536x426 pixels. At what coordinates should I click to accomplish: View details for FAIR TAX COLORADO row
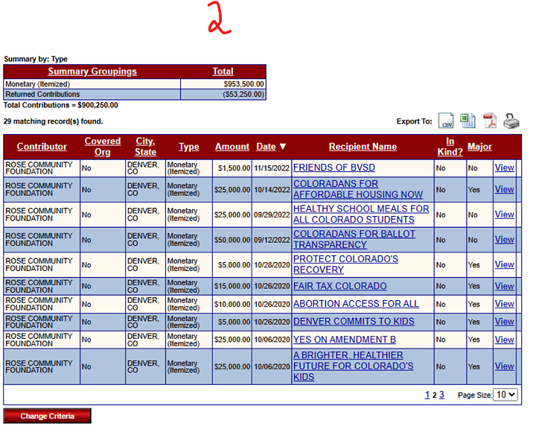coord(504,286)
